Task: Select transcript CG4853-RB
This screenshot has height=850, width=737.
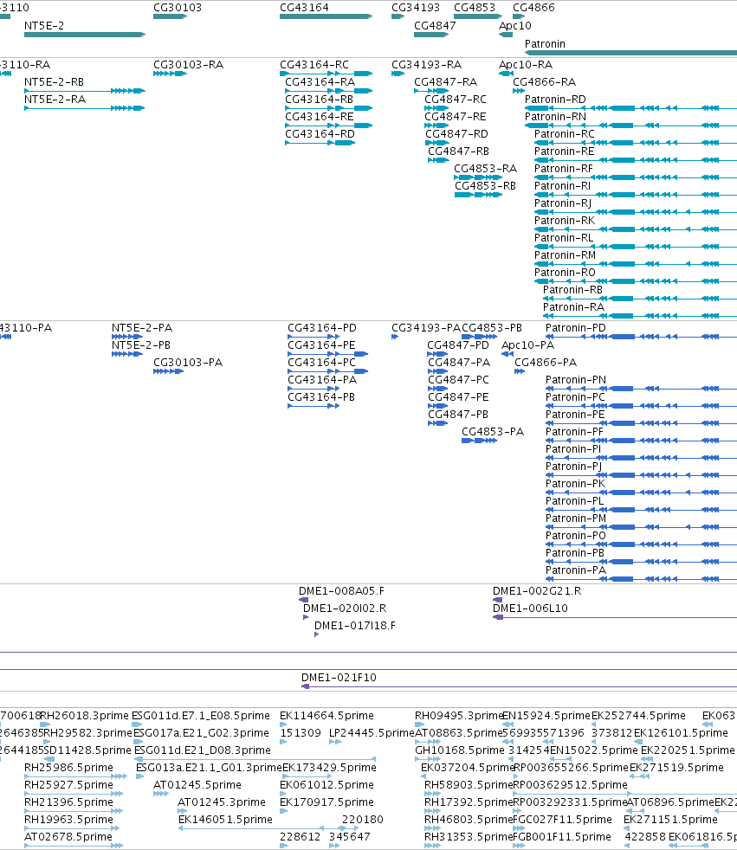Action: click(x=485, y=186)
